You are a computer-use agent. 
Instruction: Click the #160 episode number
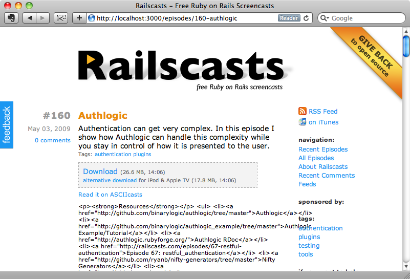tap(57, 115)
